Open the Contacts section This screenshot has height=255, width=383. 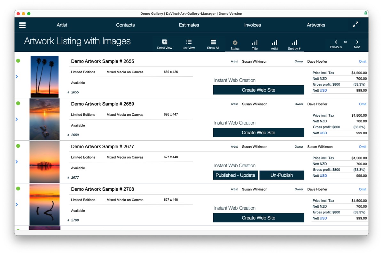pos(125,25)
